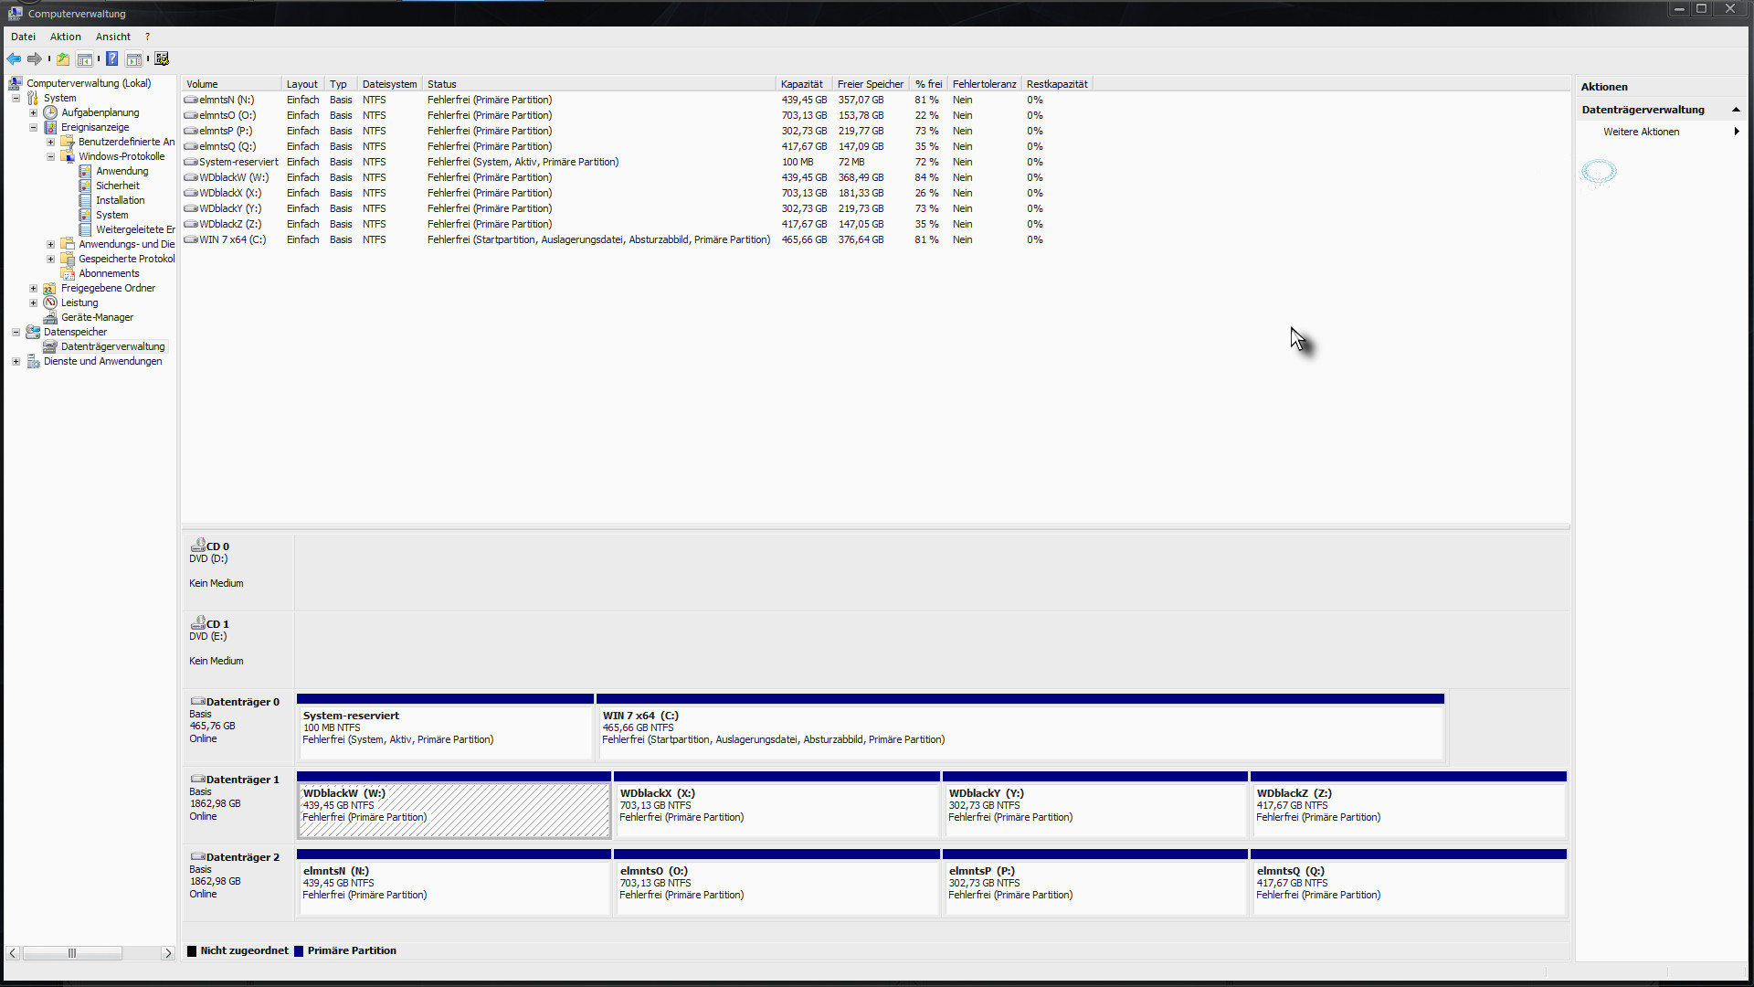This screenshot has height=987, width=1754.
Task: Open Aufgabenplanung clock item
Action: [100, 112]
